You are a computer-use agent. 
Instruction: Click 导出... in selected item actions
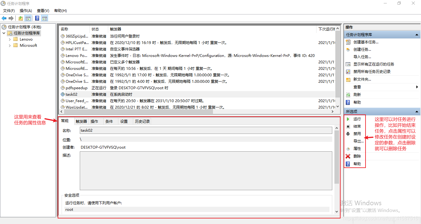[x=358, y=141]
